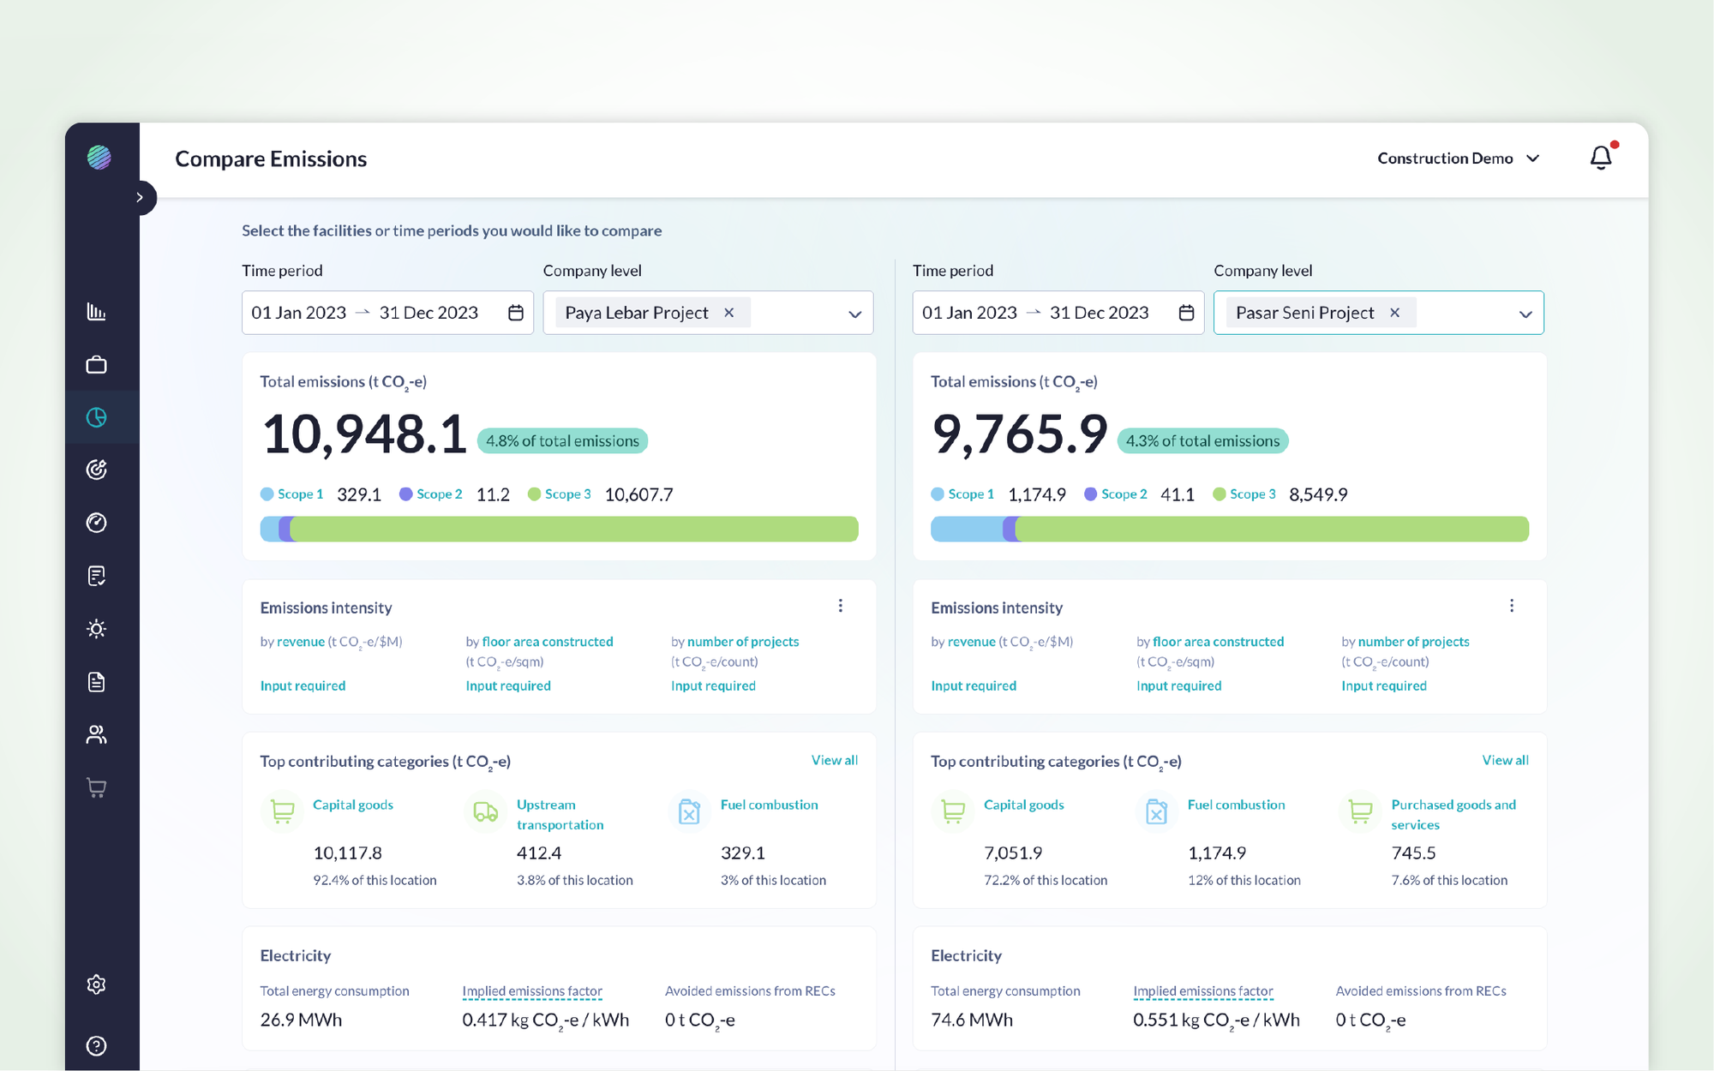The height and width of the screenshot is (1071, 1714).
Task: Open the Paya Lebar Project facility dropdown
Action: point(854,313)
